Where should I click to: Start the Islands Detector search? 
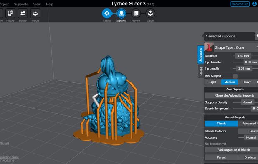248,131
